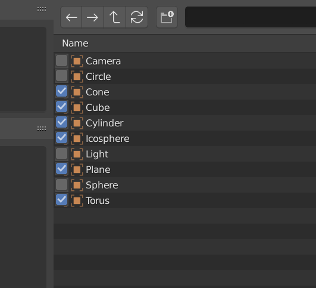Check the Light checkbox
The image size is (316, 288).
[62, 153]
